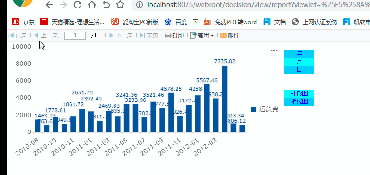Jump to last page 末页
The height and width of the screenshot is (175, 370).
tap(149, 35)
